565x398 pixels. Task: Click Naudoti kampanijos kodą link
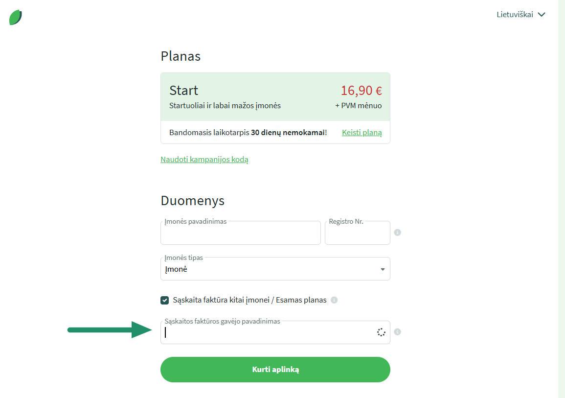point(204,159)
